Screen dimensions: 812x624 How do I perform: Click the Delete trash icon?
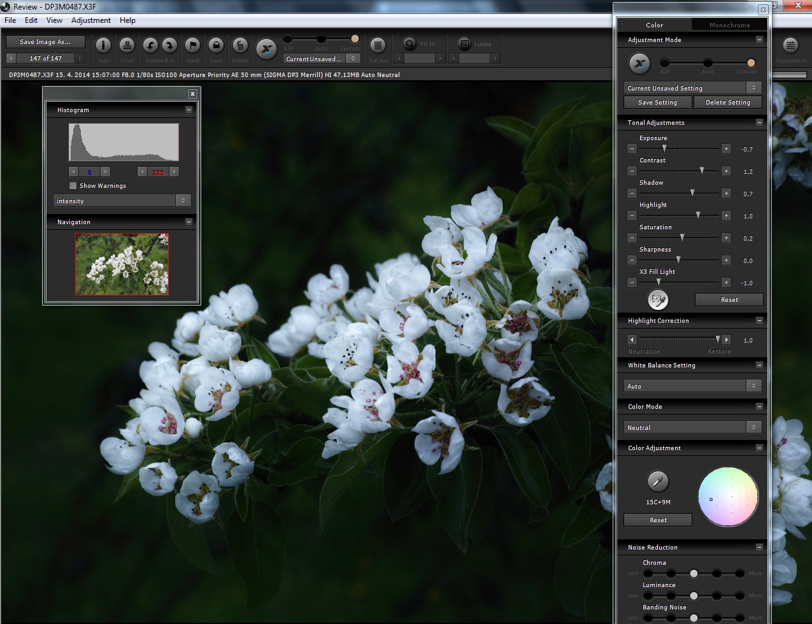pos(239,46)
